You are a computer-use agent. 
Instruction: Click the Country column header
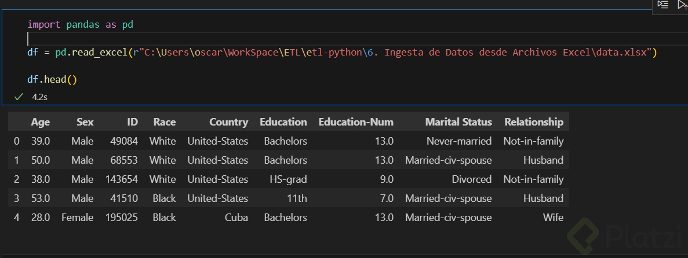[228, 122]
